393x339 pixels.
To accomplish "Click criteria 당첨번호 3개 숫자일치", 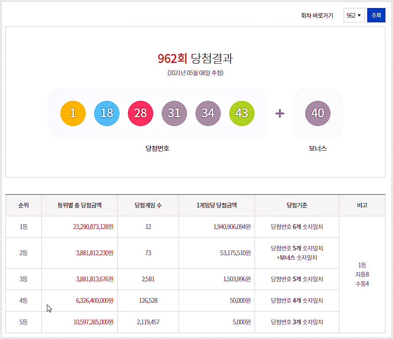I will pos(297,322).
